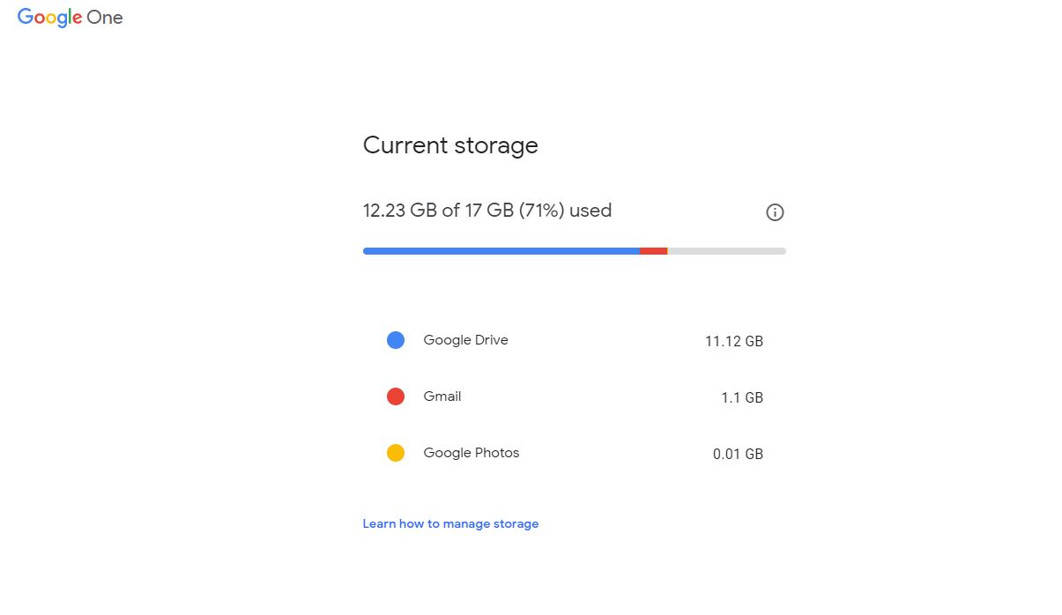Screen dimensions: 1062x615
Task: Click the '0.01 GB' Photos usage value
Action: pyautogui.click(x=738, y=454)
